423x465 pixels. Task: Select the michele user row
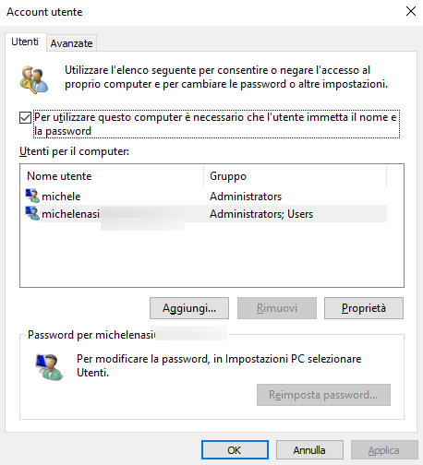(x=206, y=197)
